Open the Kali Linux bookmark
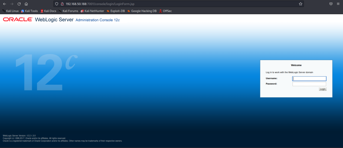The height and width of the screenshot is (148, 343). click(x=10, y=11)
